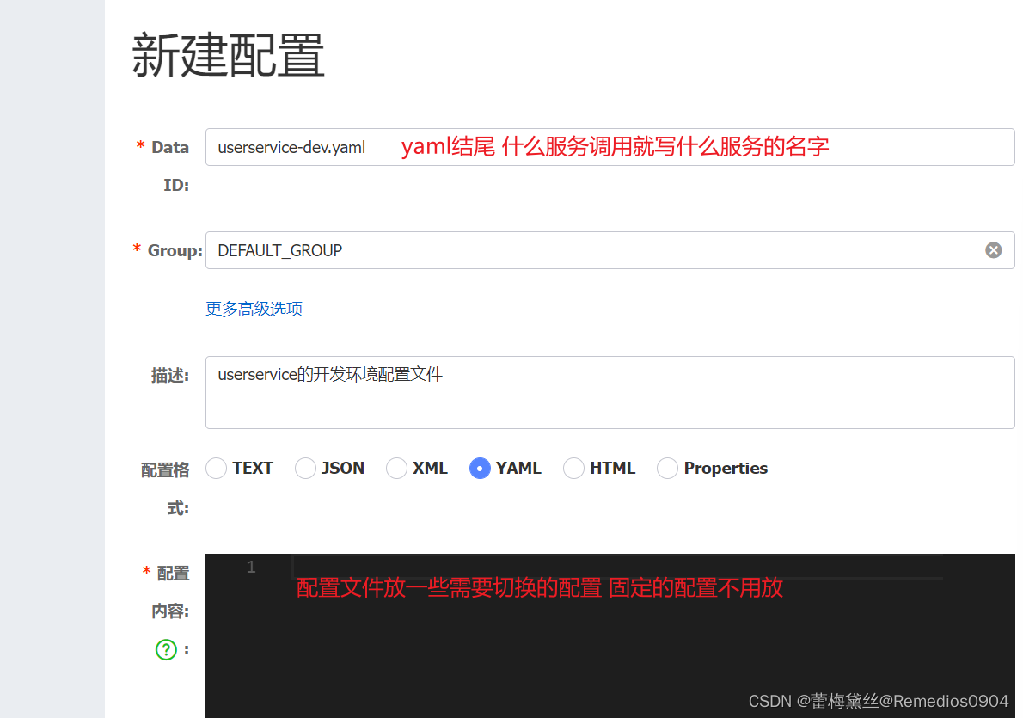1023x718 pixels.
Task: Set config format to Properties
Action: [x=667, y=469]
